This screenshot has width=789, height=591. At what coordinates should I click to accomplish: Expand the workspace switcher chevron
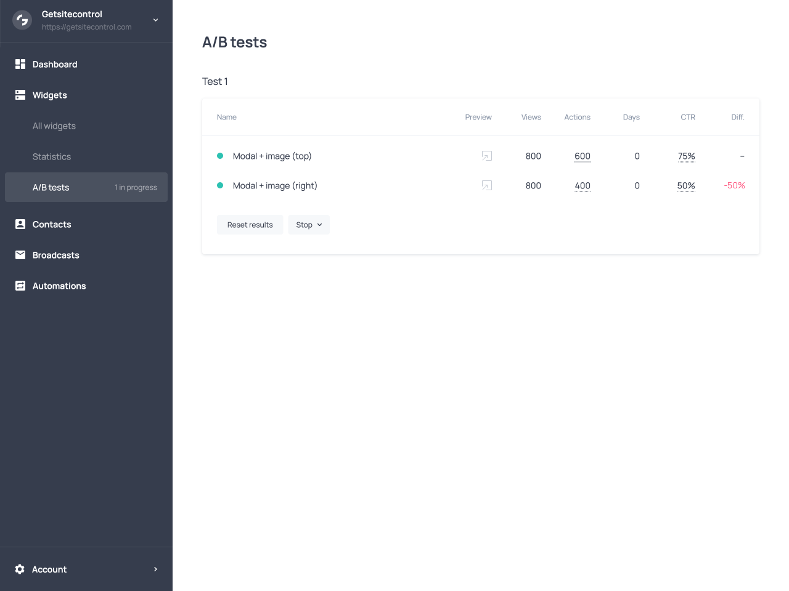[155, 20]
